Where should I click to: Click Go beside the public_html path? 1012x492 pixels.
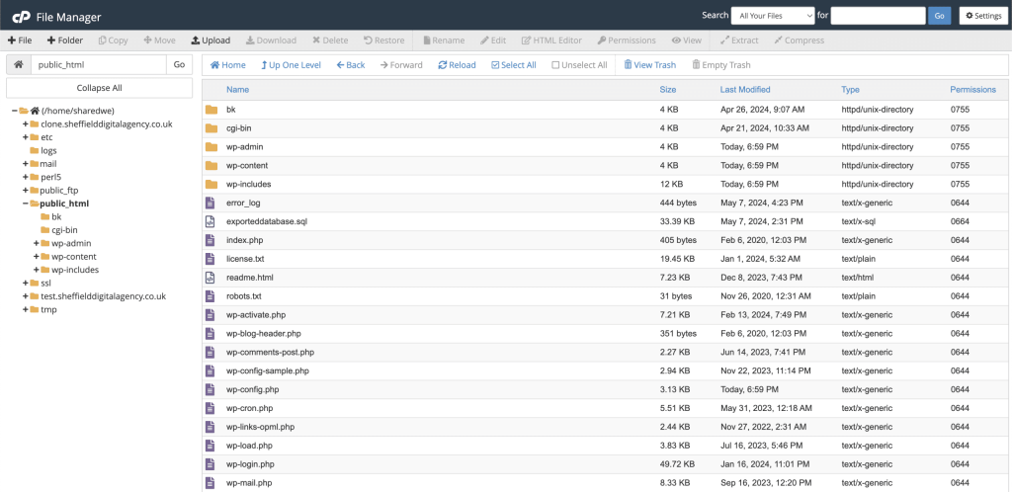(x=180, y=64)
